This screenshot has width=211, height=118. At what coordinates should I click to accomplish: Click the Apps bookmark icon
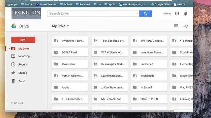[8, 4]
